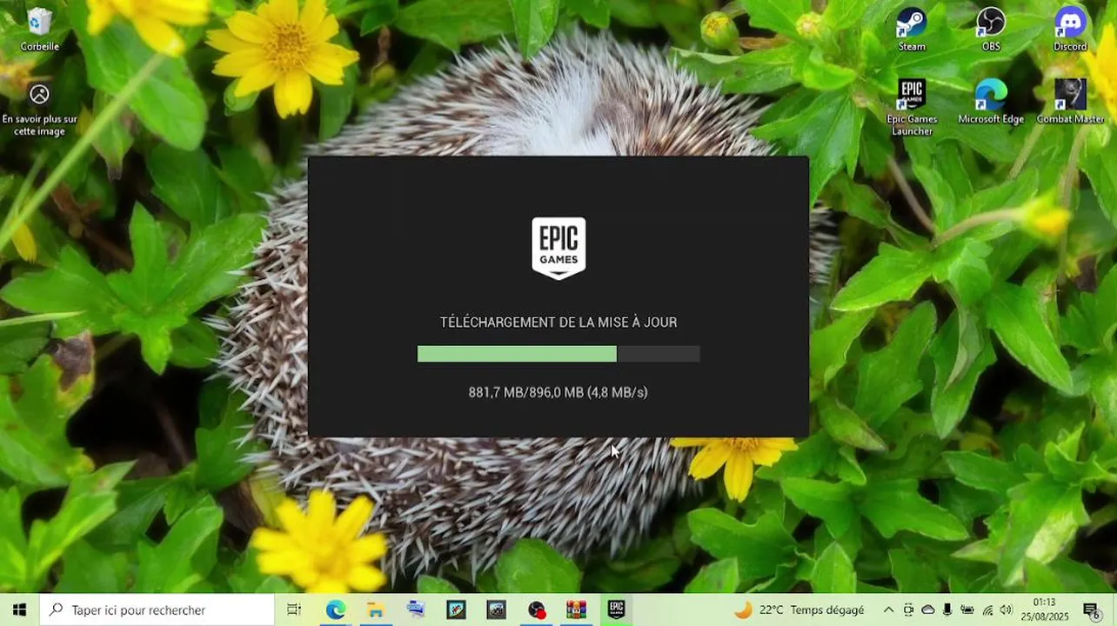Viewport: 1117px width, 626px height.
Task: Click the update download progress bar
Action: [558, 354]
